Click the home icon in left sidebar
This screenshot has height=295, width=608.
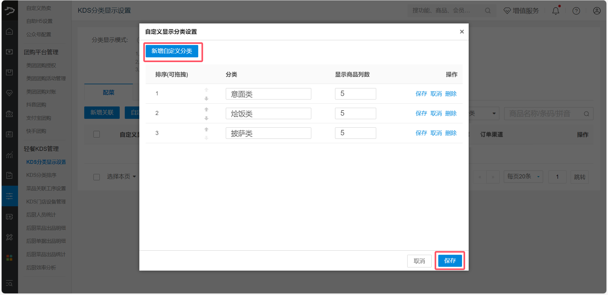9,31
